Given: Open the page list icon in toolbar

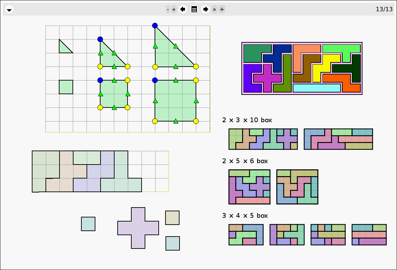Looking at the screenshot, I should [194, 10].
